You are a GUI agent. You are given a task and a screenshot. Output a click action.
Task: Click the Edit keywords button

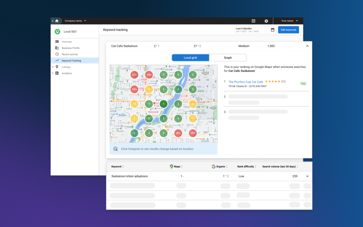coord(289,30)
